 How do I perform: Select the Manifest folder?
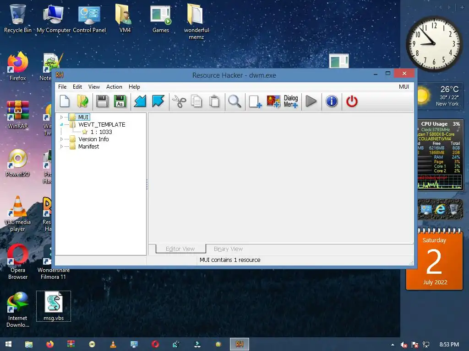coord(84,147)
